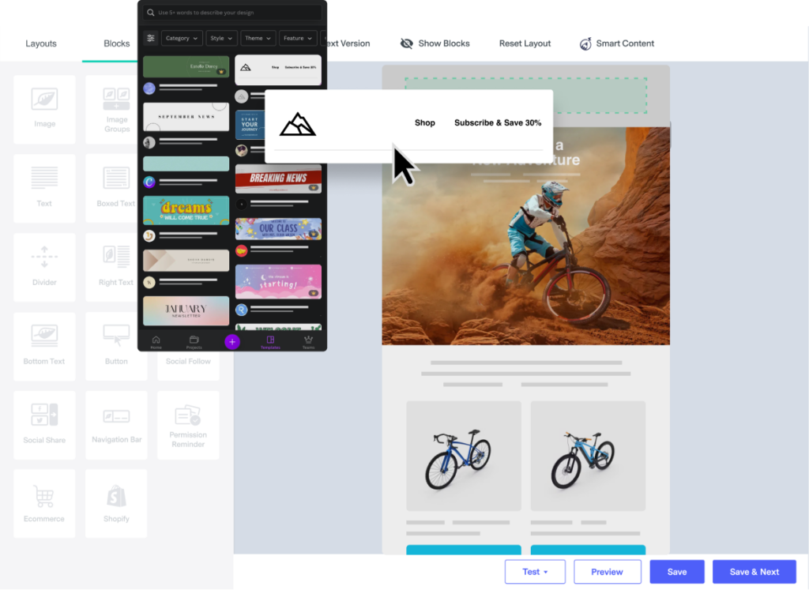Open the Blocks tab

pos(116,43)
